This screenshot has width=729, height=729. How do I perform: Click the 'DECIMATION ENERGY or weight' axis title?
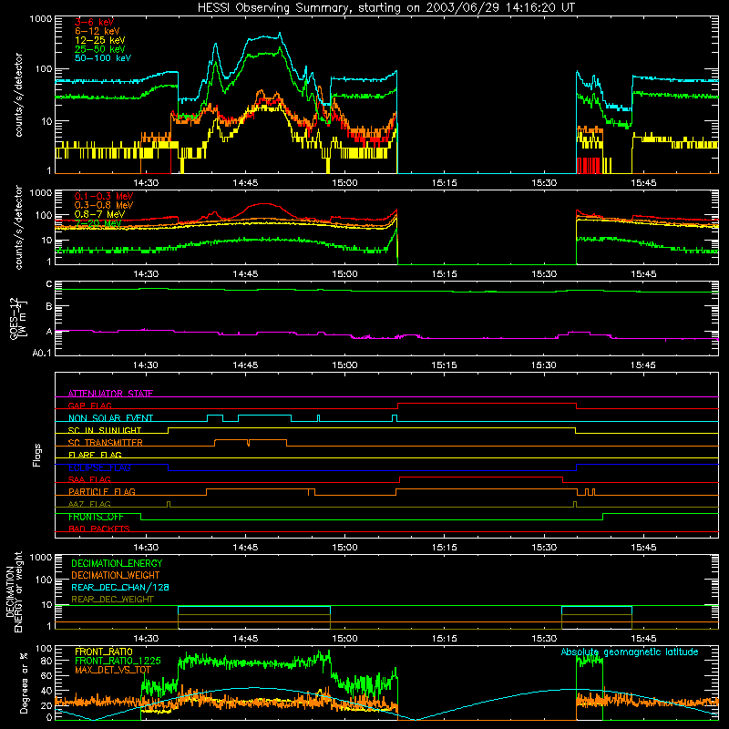pos(14,592)
